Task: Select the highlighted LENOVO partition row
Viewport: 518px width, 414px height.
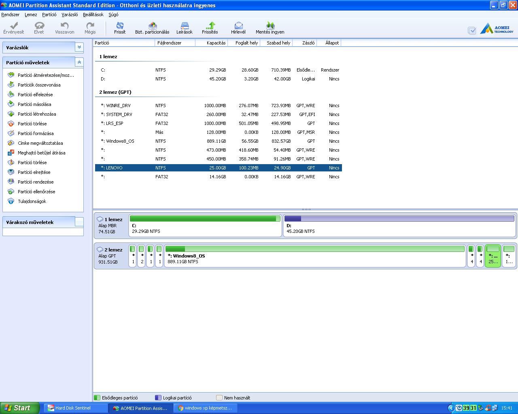Action: click(x=219, y=168)
